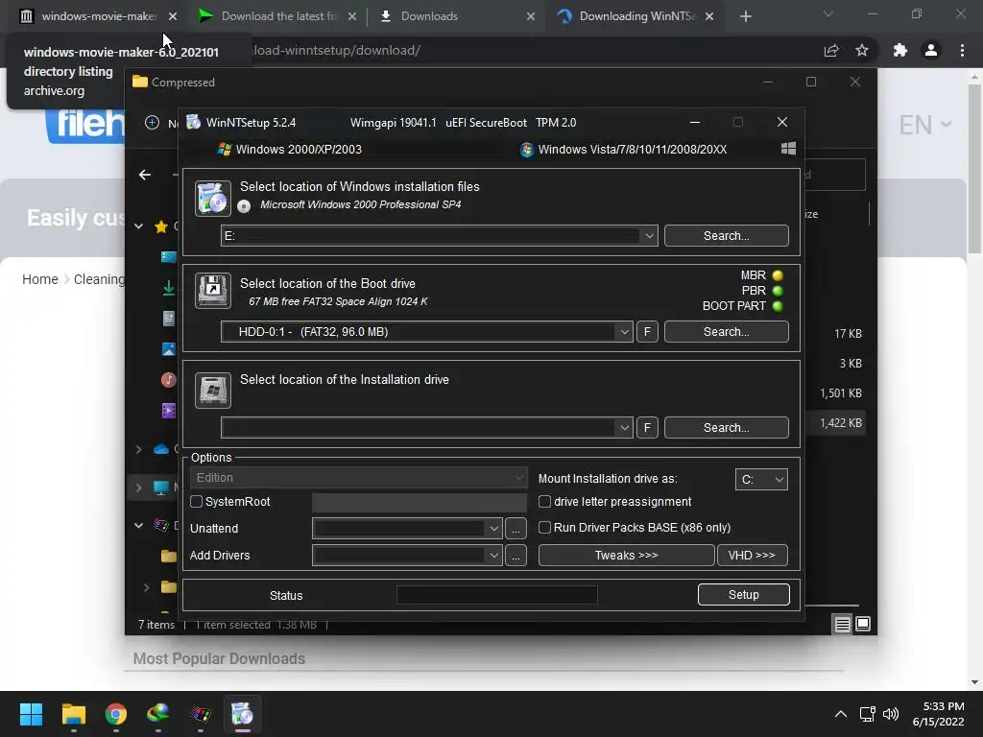Click the Chrome address bar URL
This screenshot has height=737, width=983.
tap(336, 50)
